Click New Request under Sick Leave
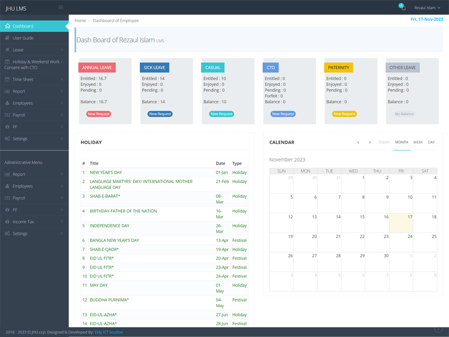This screenshot has width=449, height=337. click(x=160, y=114)
